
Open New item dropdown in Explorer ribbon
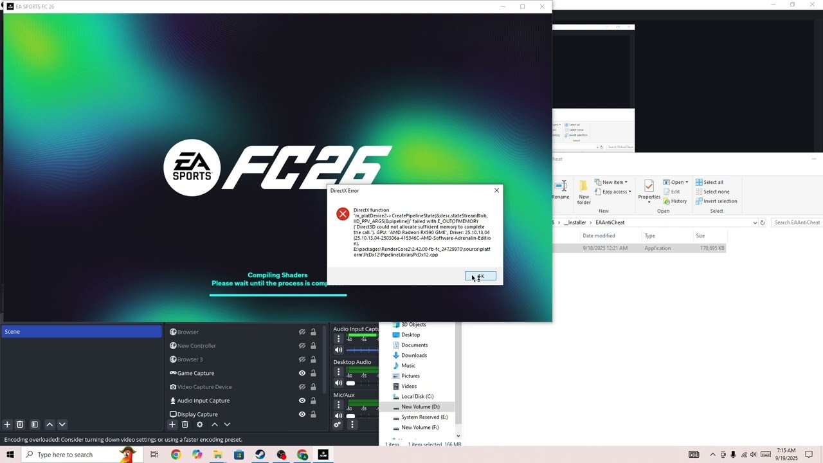click(611, 182)
